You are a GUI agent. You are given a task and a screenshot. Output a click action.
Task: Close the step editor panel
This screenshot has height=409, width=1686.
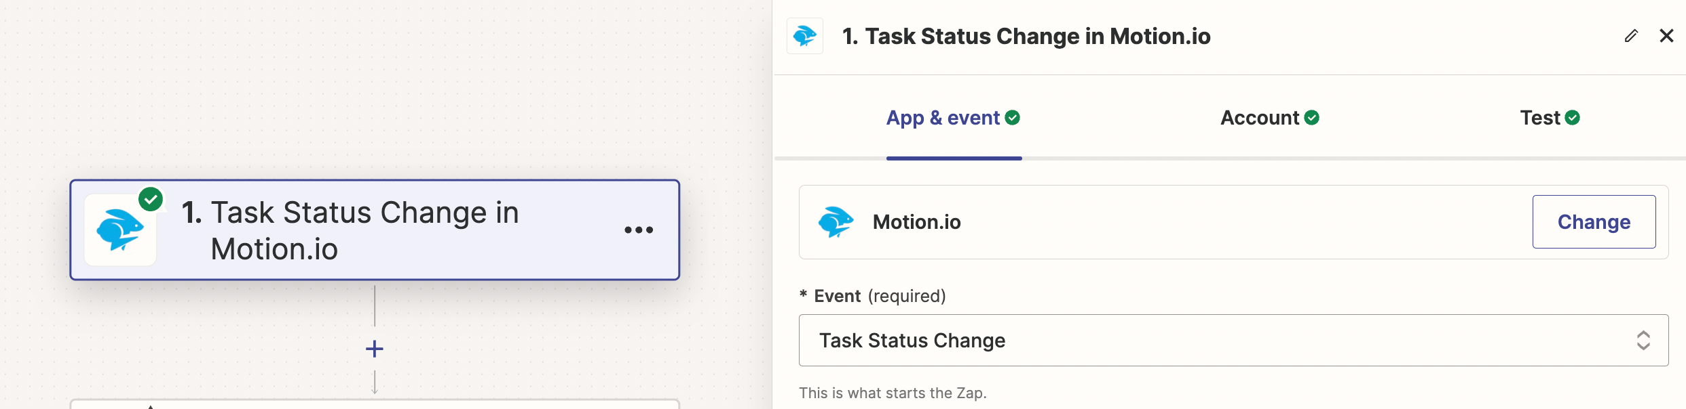coord(1666,36)
